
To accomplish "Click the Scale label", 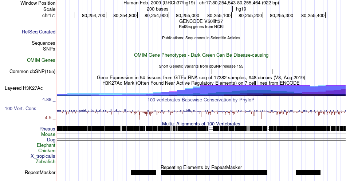I will tap(50, 9).
